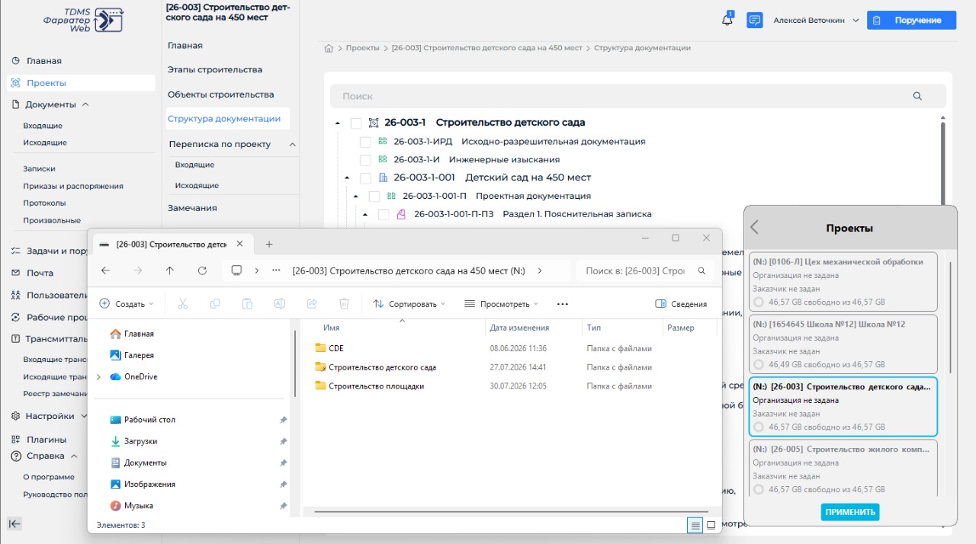Select radio of [26-005] жилого комплекса card
The width and height of the screenshot is (976, 544).
tap(759, 490)
